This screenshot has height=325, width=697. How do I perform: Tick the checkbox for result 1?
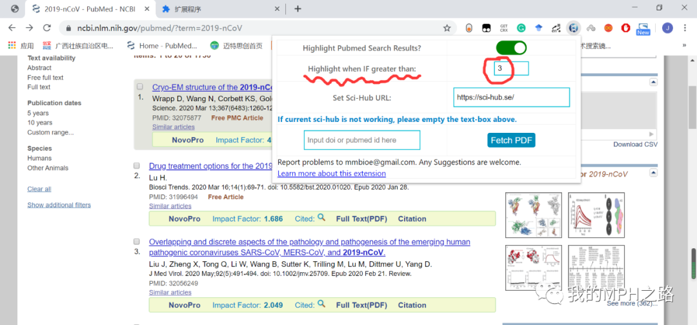click(x=140, y=86)
